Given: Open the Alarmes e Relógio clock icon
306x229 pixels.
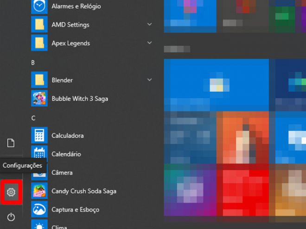Looking at the screenshot, I should pos(39,6).
